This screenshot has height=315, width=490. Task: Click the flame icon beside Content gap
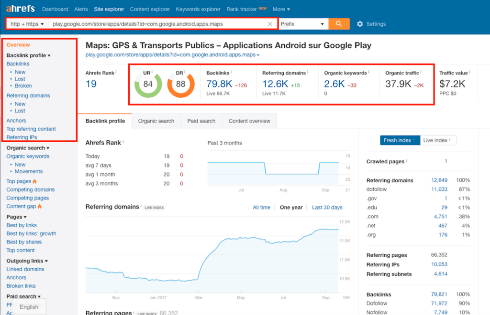(x=39, y=207)
